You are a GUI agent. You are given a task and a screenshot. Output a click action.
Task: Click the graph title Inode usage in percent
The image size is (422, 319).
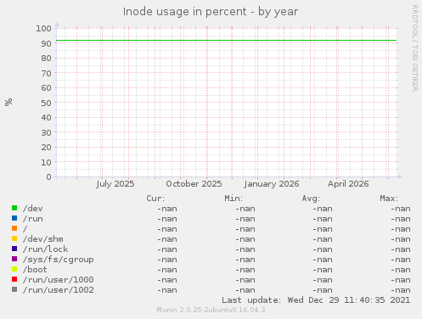(x=211, y=12)
